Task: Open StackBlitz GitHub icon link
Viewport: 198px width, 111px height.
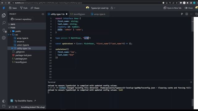Action: (13, 107)
